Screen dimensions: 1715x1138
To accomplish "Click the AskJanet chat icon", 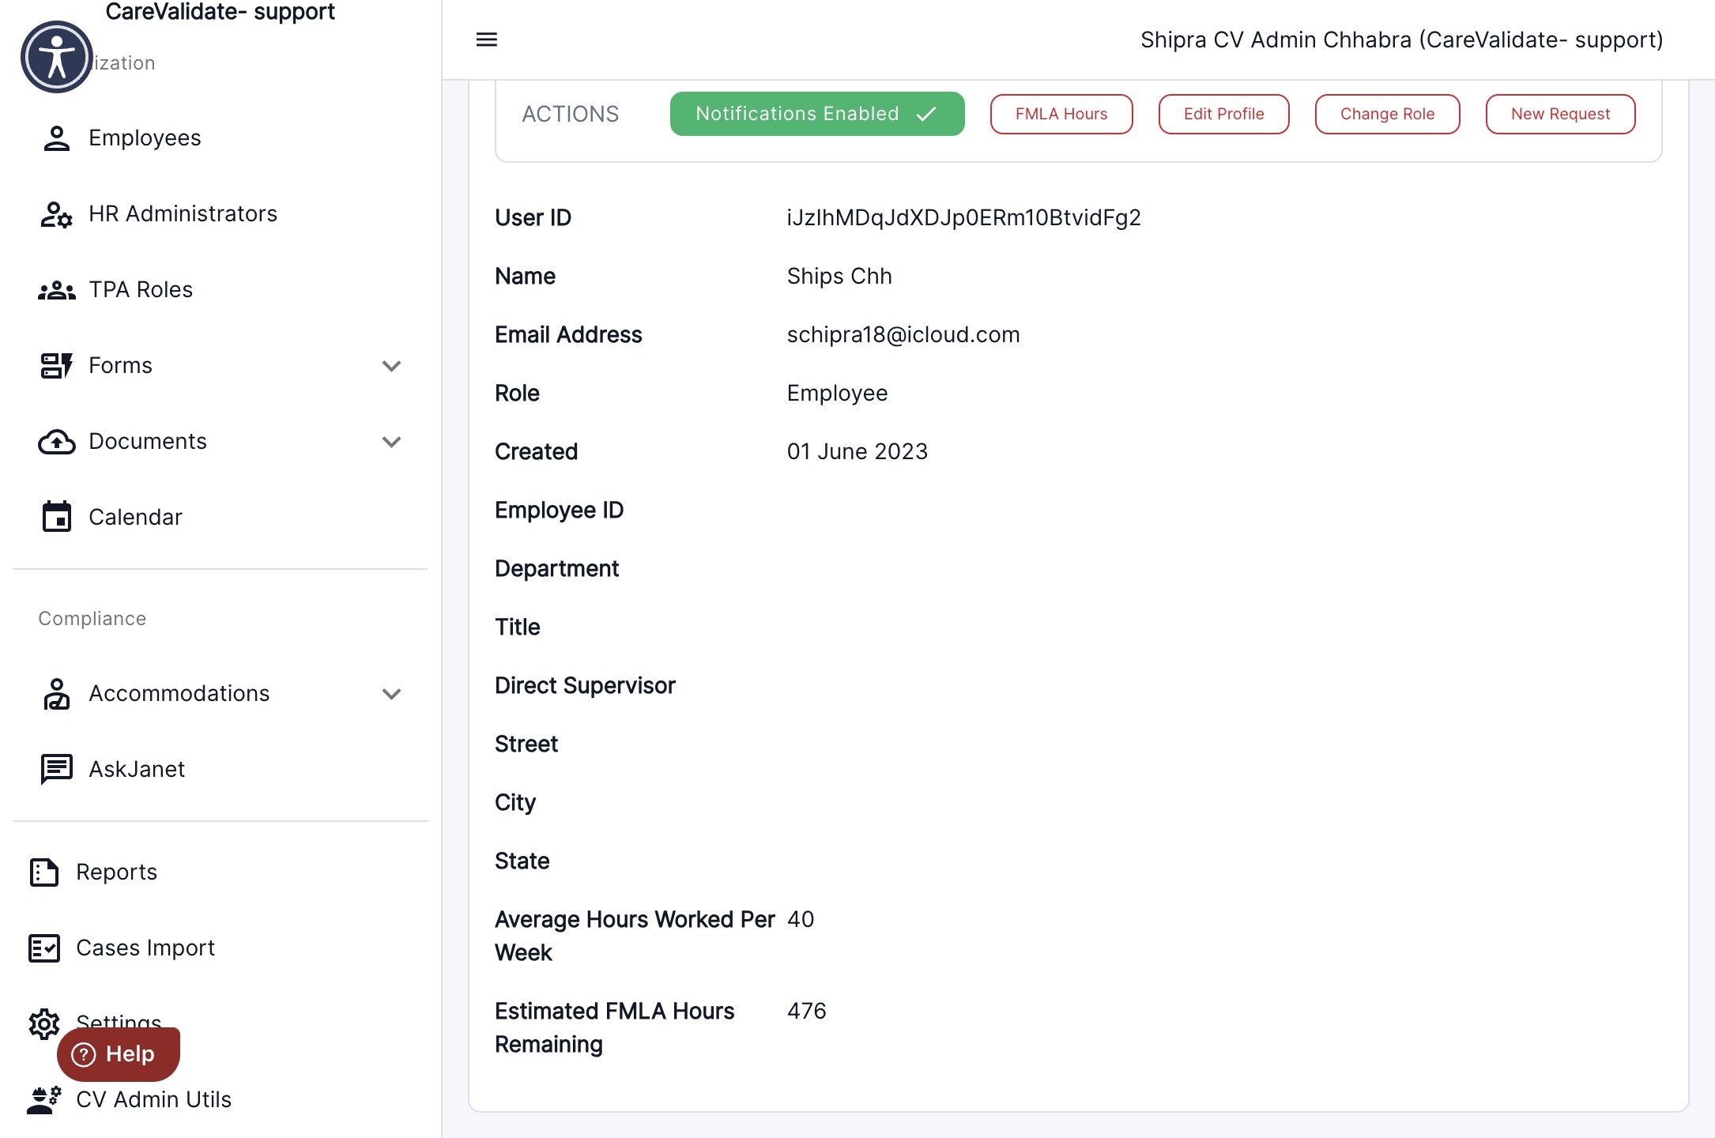I will 56,769.
